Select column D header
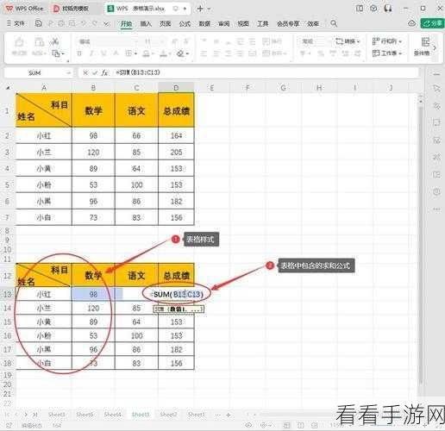 click(176, 88)
